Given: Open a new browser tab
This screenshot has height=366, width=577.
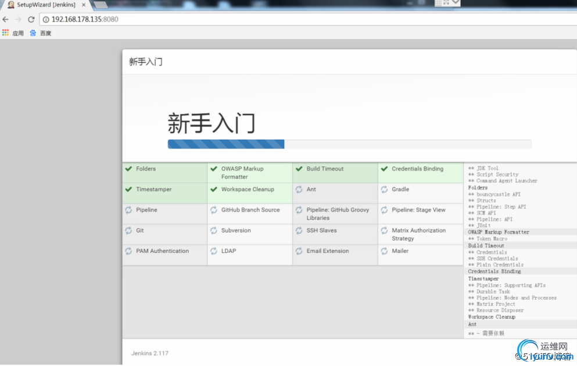Looking at the screenshot, I should pos(100,5).
